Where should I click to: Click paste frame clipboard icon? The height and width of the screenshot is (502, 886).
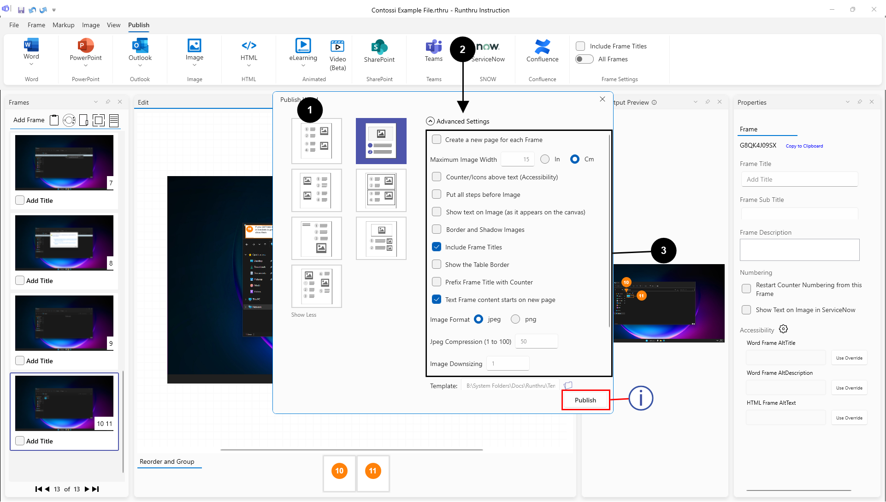(x=54, y=120)
